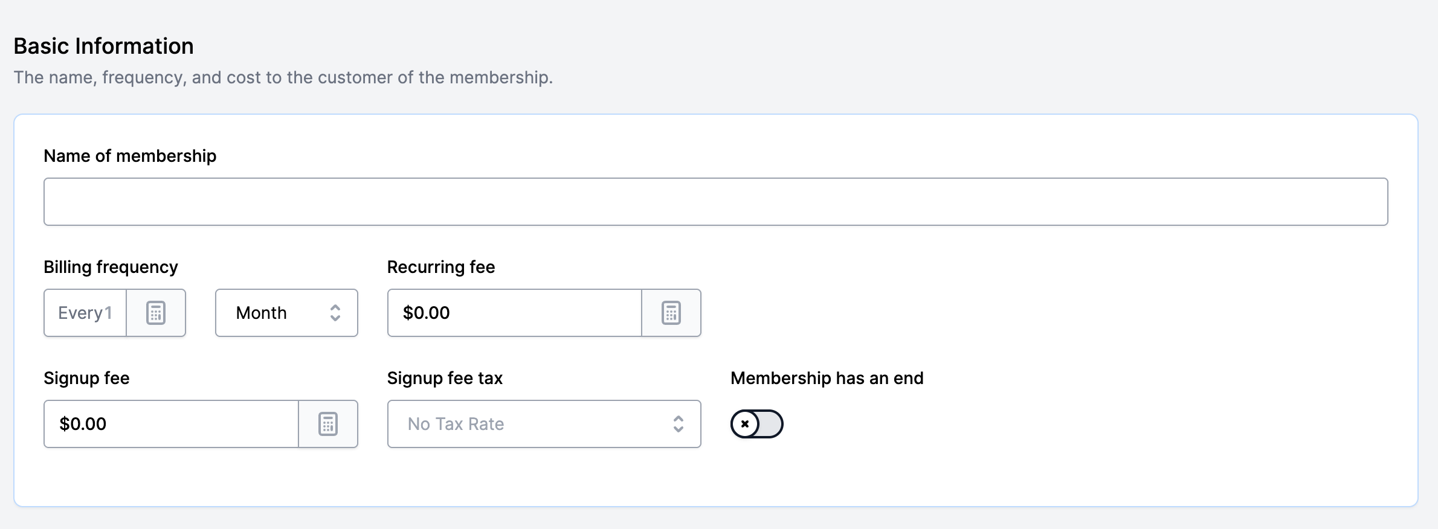Select the Recurring fee $0.00 field

click(x=514, y=313)
